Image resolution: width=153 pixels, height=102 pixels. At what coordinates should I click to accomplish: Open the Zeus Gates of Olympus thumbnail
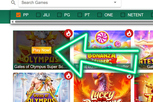(x=42, y=87)
